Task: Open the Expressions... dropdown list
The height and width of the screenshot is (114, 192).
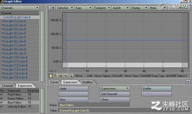Action: click(115, 88)
